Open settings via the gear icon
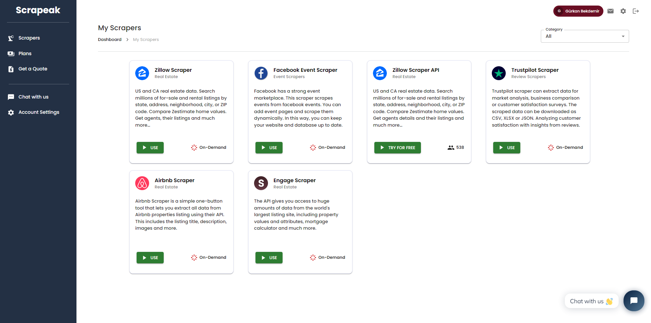 point(623,11)
